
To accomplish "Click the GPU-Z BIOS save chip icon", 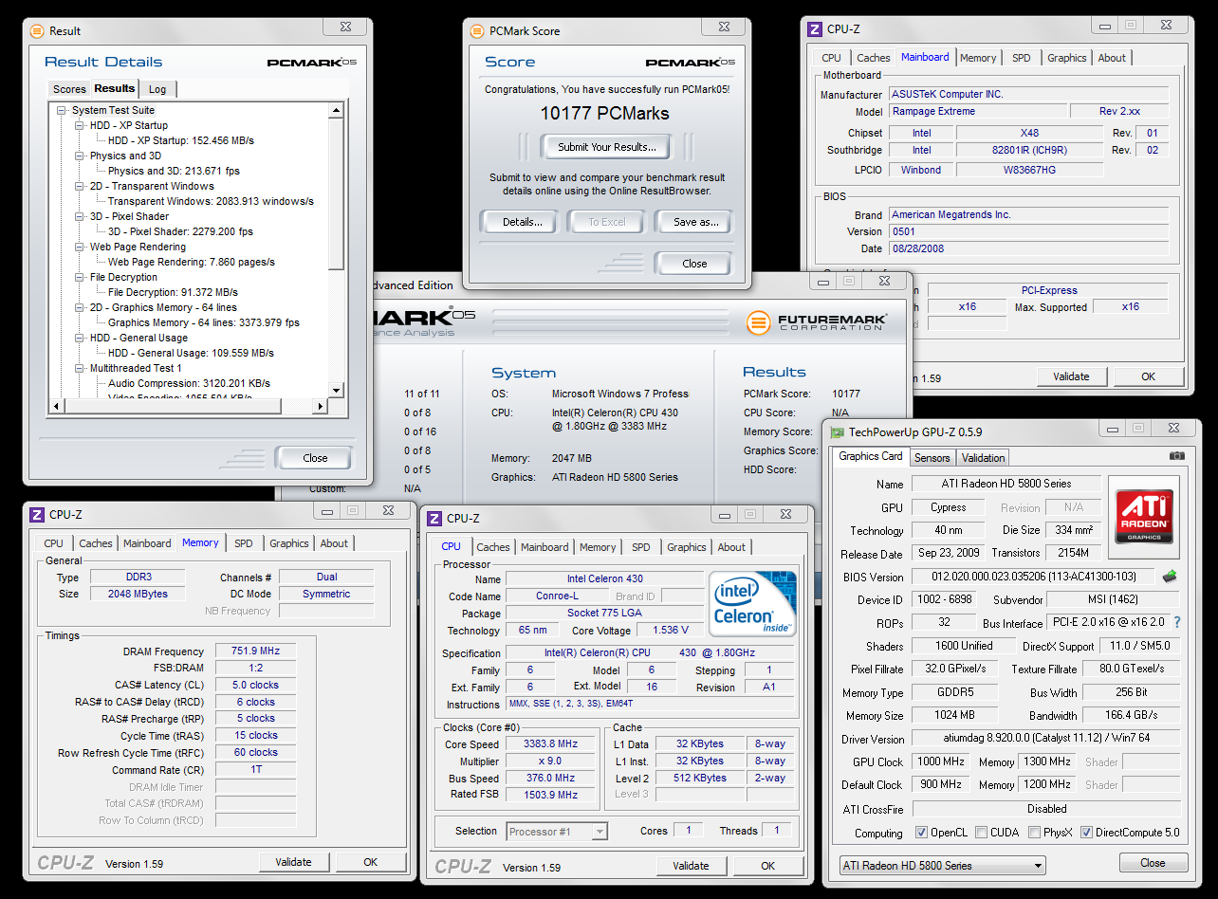I will 1170,576.
